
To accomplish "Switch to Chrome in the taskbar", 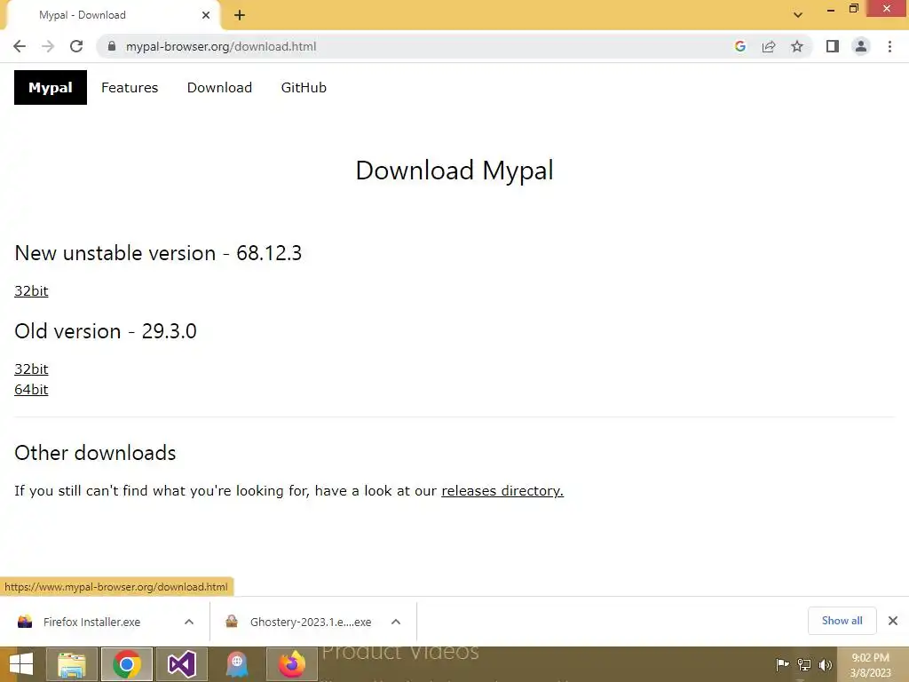I will point(127,664).
